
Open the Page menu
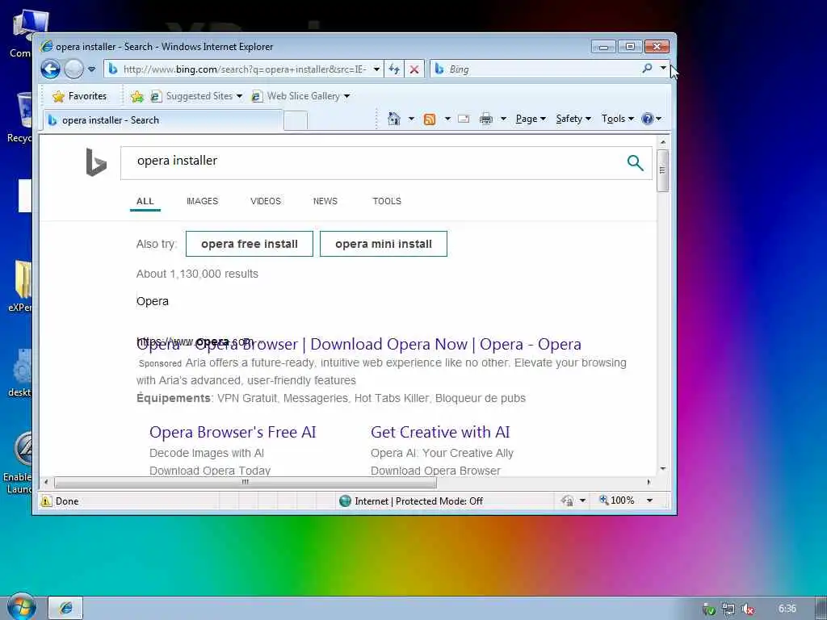pos(530,119)
